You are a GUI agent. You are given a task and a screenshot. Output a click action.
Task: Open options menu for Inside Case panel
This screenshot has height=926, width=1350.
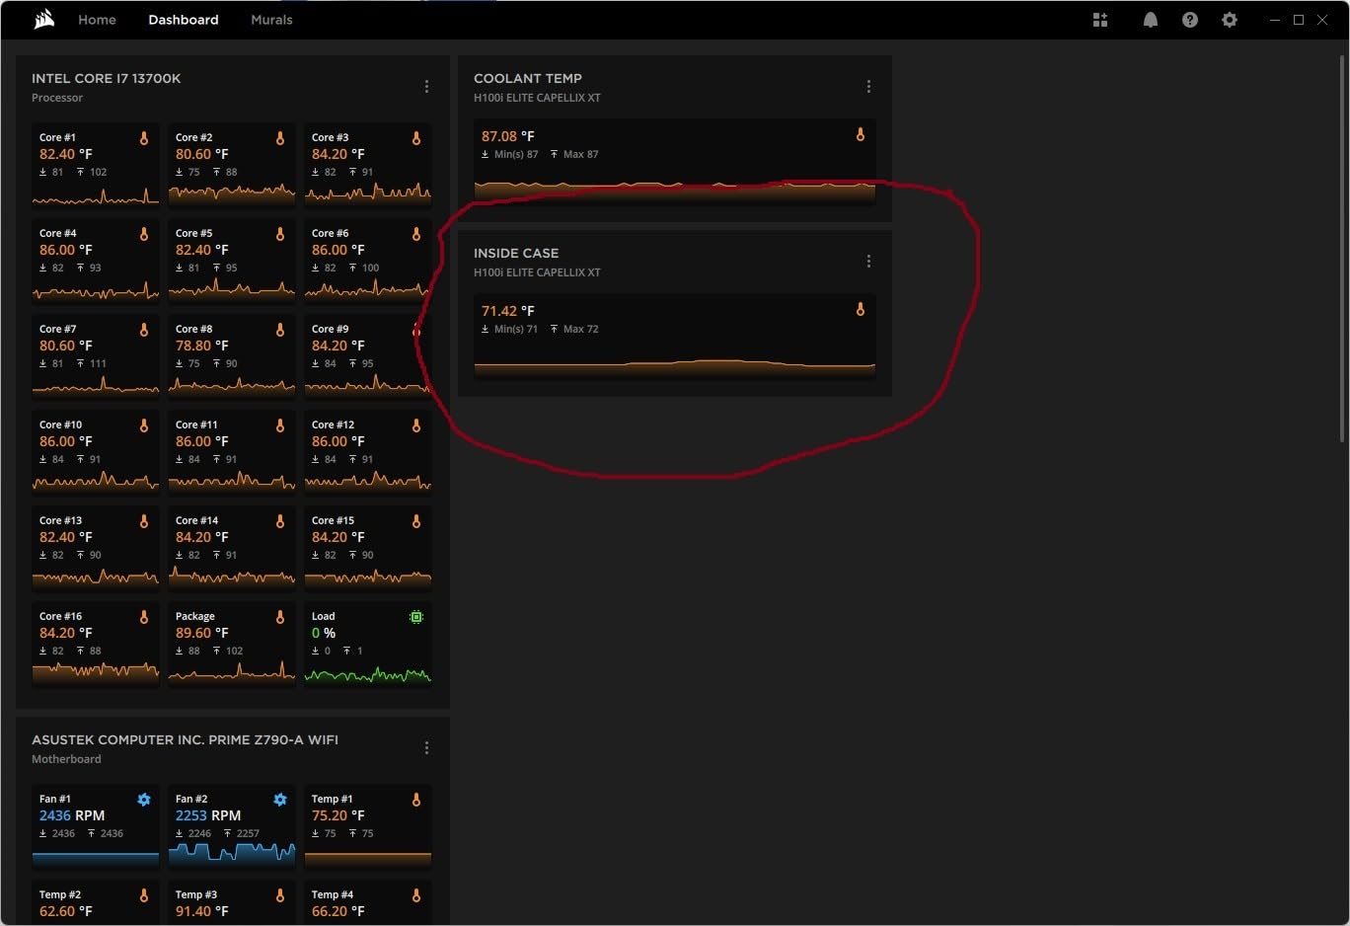[868, 261]
